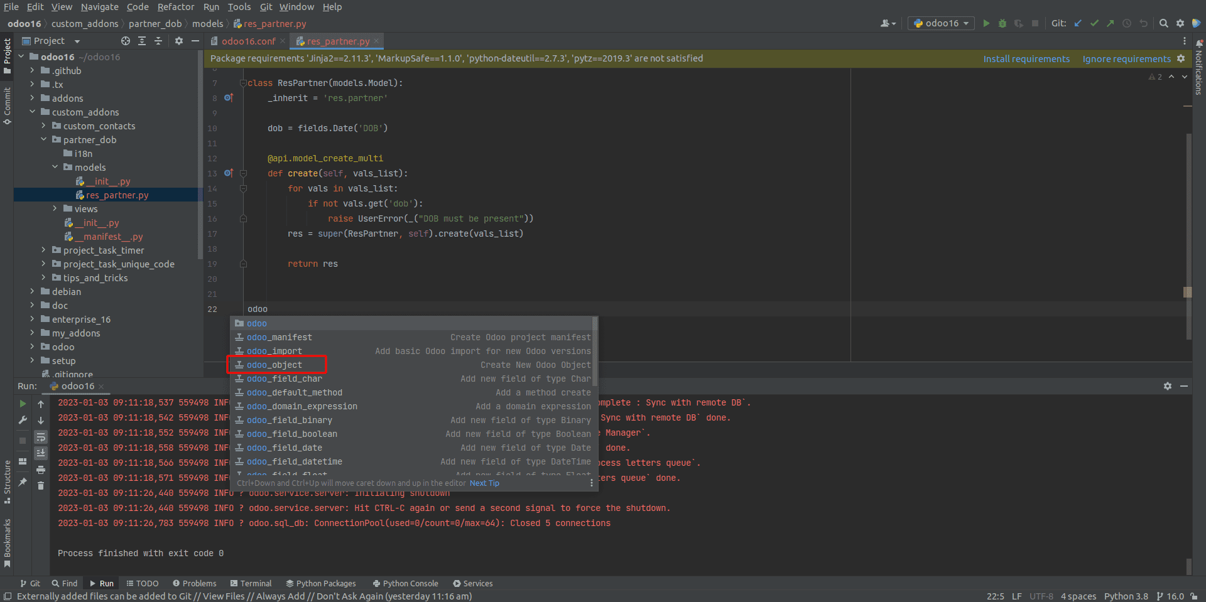Click the completion popup scrollbar

pyautogui.click(x=595, y=352)
